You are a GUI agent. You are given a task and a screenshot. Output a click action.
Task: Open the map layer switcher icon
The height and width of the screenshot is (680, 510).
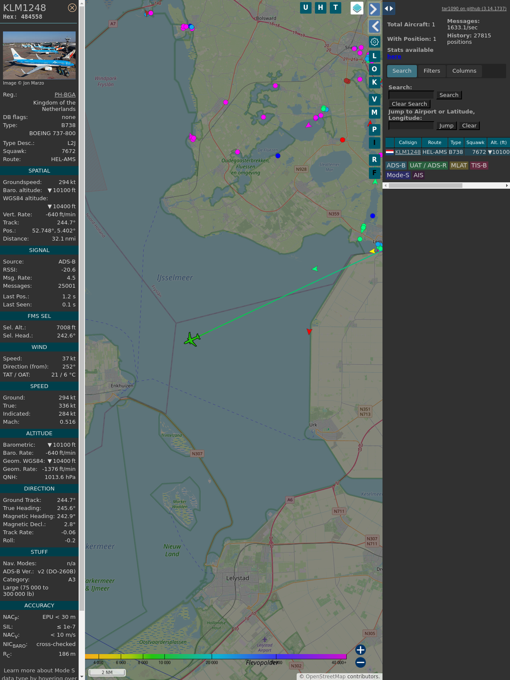357,8
